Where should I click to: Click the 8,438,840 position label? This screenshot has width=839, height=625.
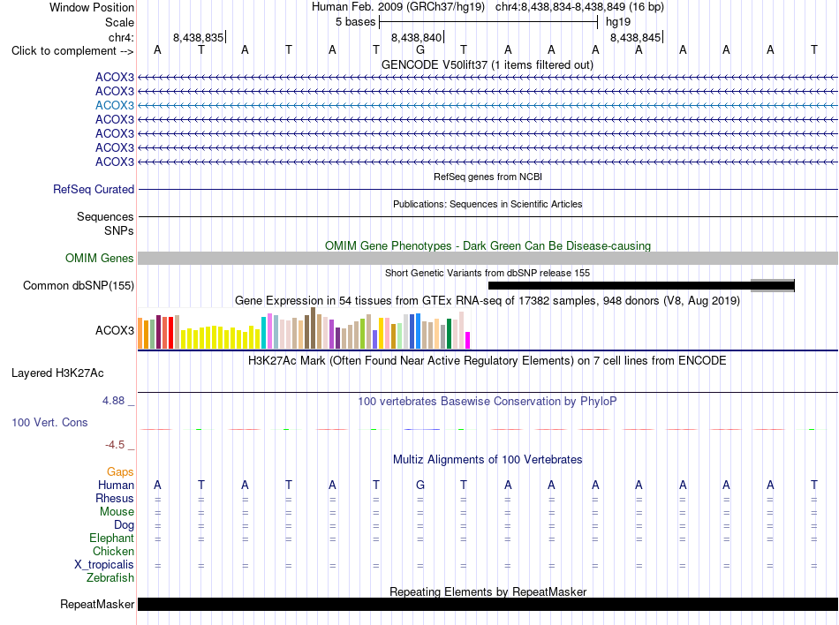pos(416,37)
